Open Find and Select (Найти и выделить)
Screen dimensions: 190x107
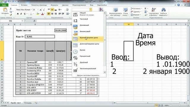164,12
